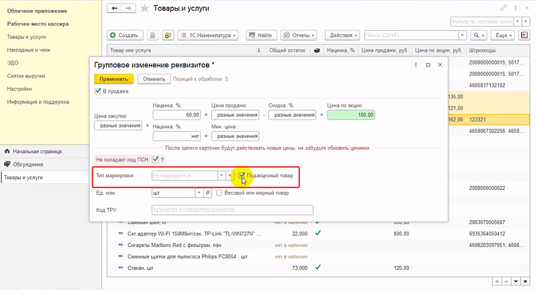
Task: Copy link using the chain icon
Action: (x=503, y=8)
